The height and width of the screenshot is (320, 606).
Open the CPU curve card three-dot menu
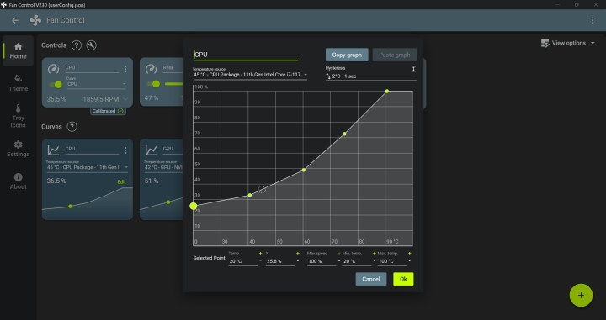(x=125, y=150)
